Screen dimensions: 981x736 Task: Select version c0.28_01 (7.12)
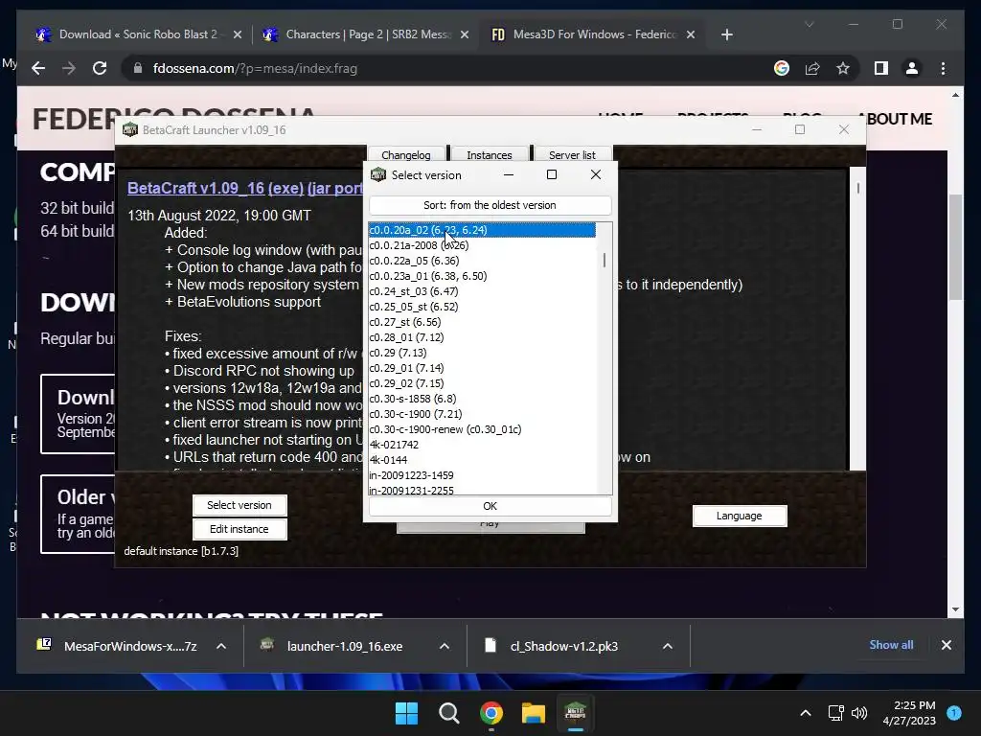(x=482, y=337)
